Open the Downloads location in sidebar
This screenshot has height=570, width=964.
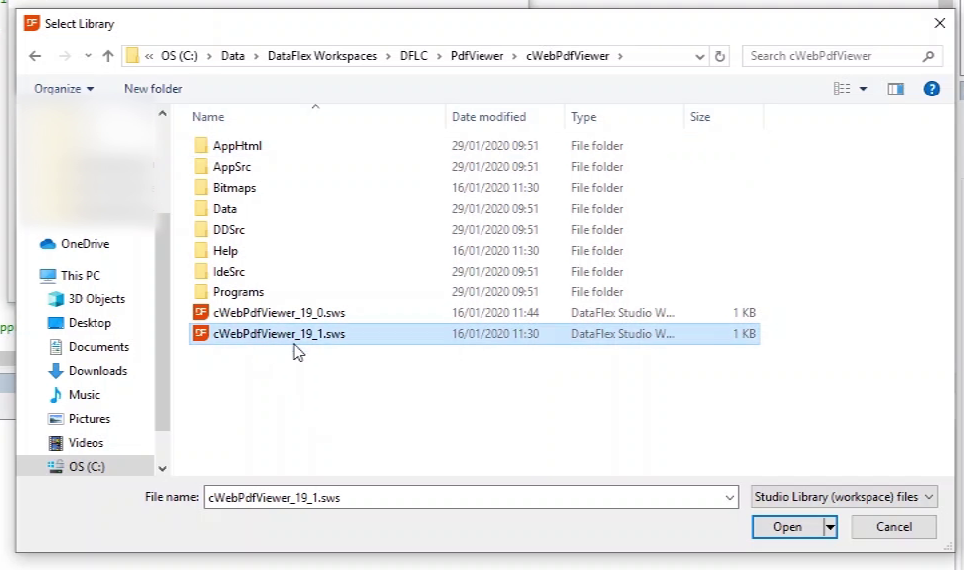(x=97, y=371)
